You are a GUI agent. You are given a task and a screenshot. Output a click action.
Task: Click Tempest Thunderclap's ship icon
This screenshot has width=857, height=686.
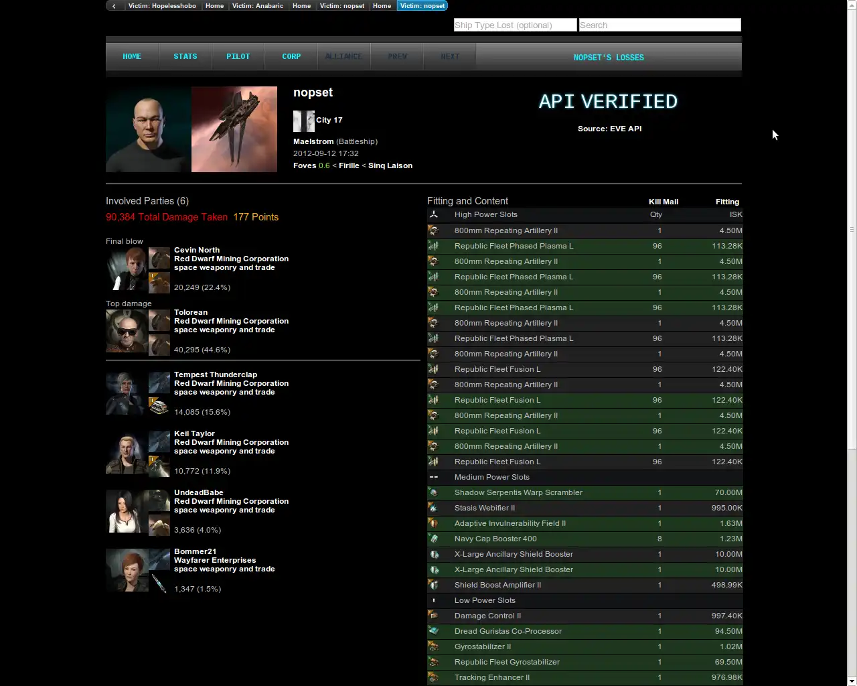[159, 383]
